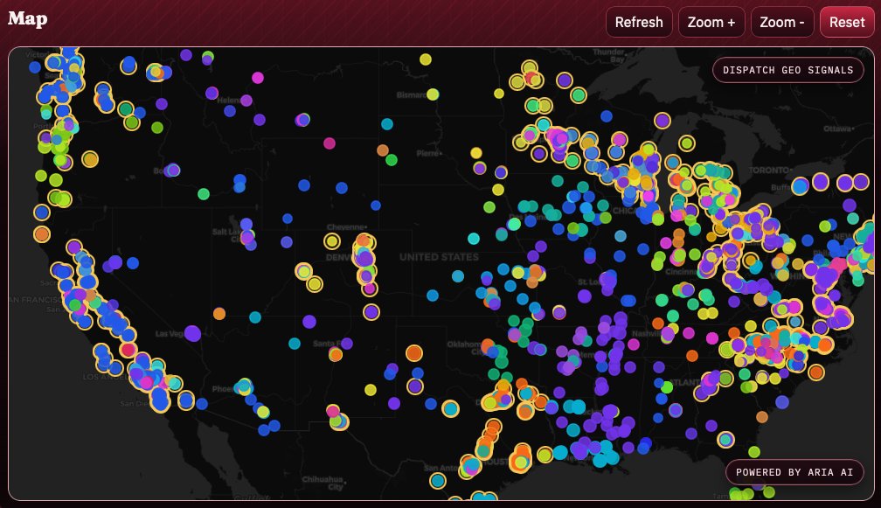
Task: Click the Map heading in the header
Action: [27, 18]
